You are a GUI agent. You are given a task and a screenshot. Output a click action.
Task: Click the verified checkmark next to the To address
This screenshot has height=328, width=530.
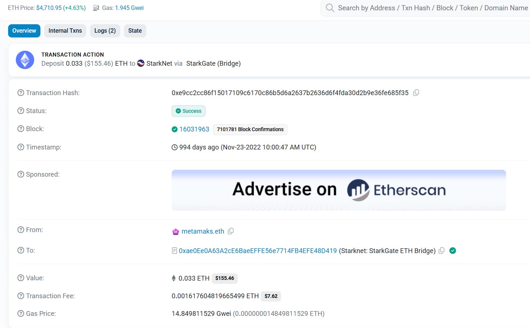[452, 250]
